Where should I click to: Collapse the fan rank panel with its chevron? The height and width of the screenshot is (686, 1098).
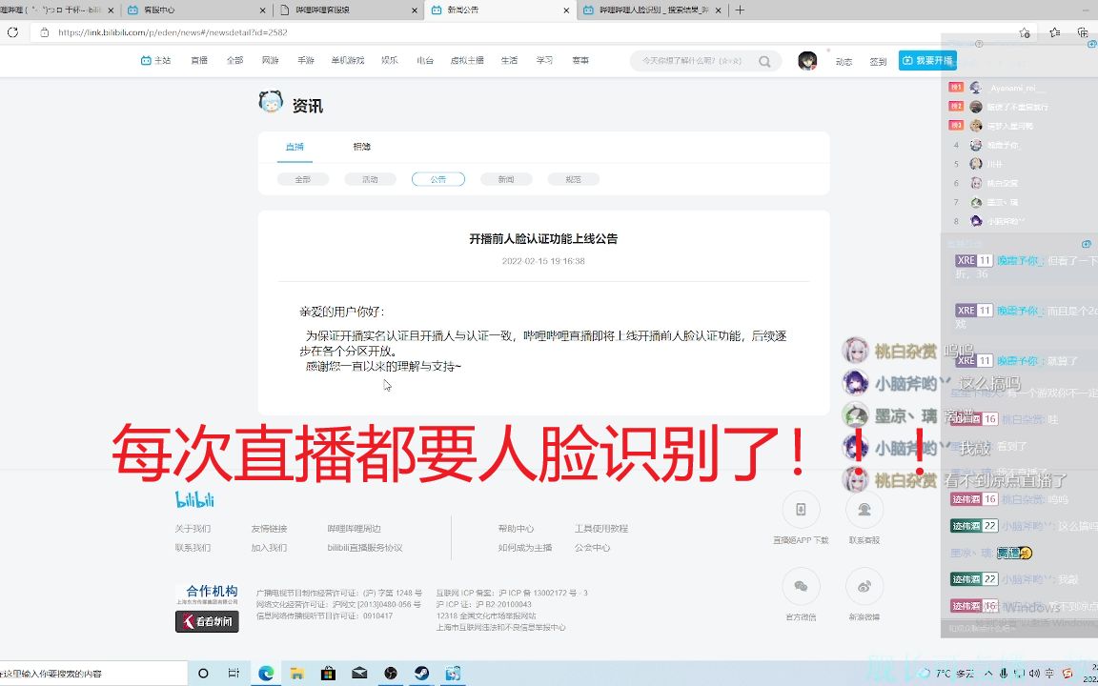click(x=1090, y=44)
